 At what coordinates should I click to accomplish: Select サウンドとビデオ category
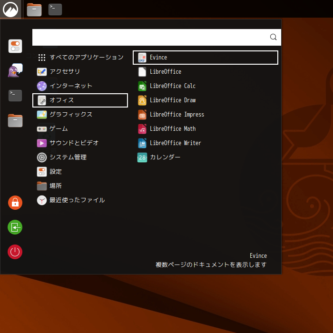pos(80,143)
